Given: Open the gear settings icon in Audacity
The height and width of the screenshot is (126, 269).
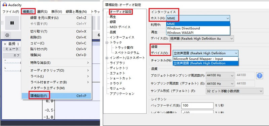Looking at the screenshot, I should (7, 35).
